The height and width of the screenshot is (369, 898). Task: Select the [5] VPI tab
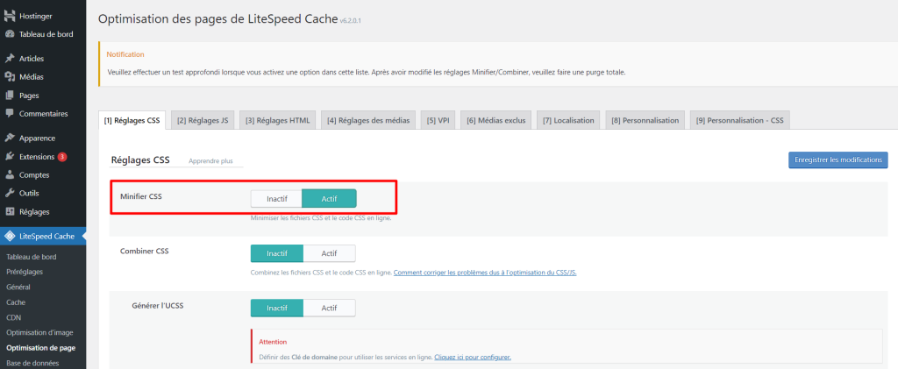(438, 121)
